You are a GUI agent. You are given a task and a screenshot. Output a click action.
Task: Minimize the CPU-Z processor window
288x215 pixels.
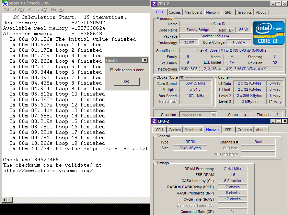(273, 3)
